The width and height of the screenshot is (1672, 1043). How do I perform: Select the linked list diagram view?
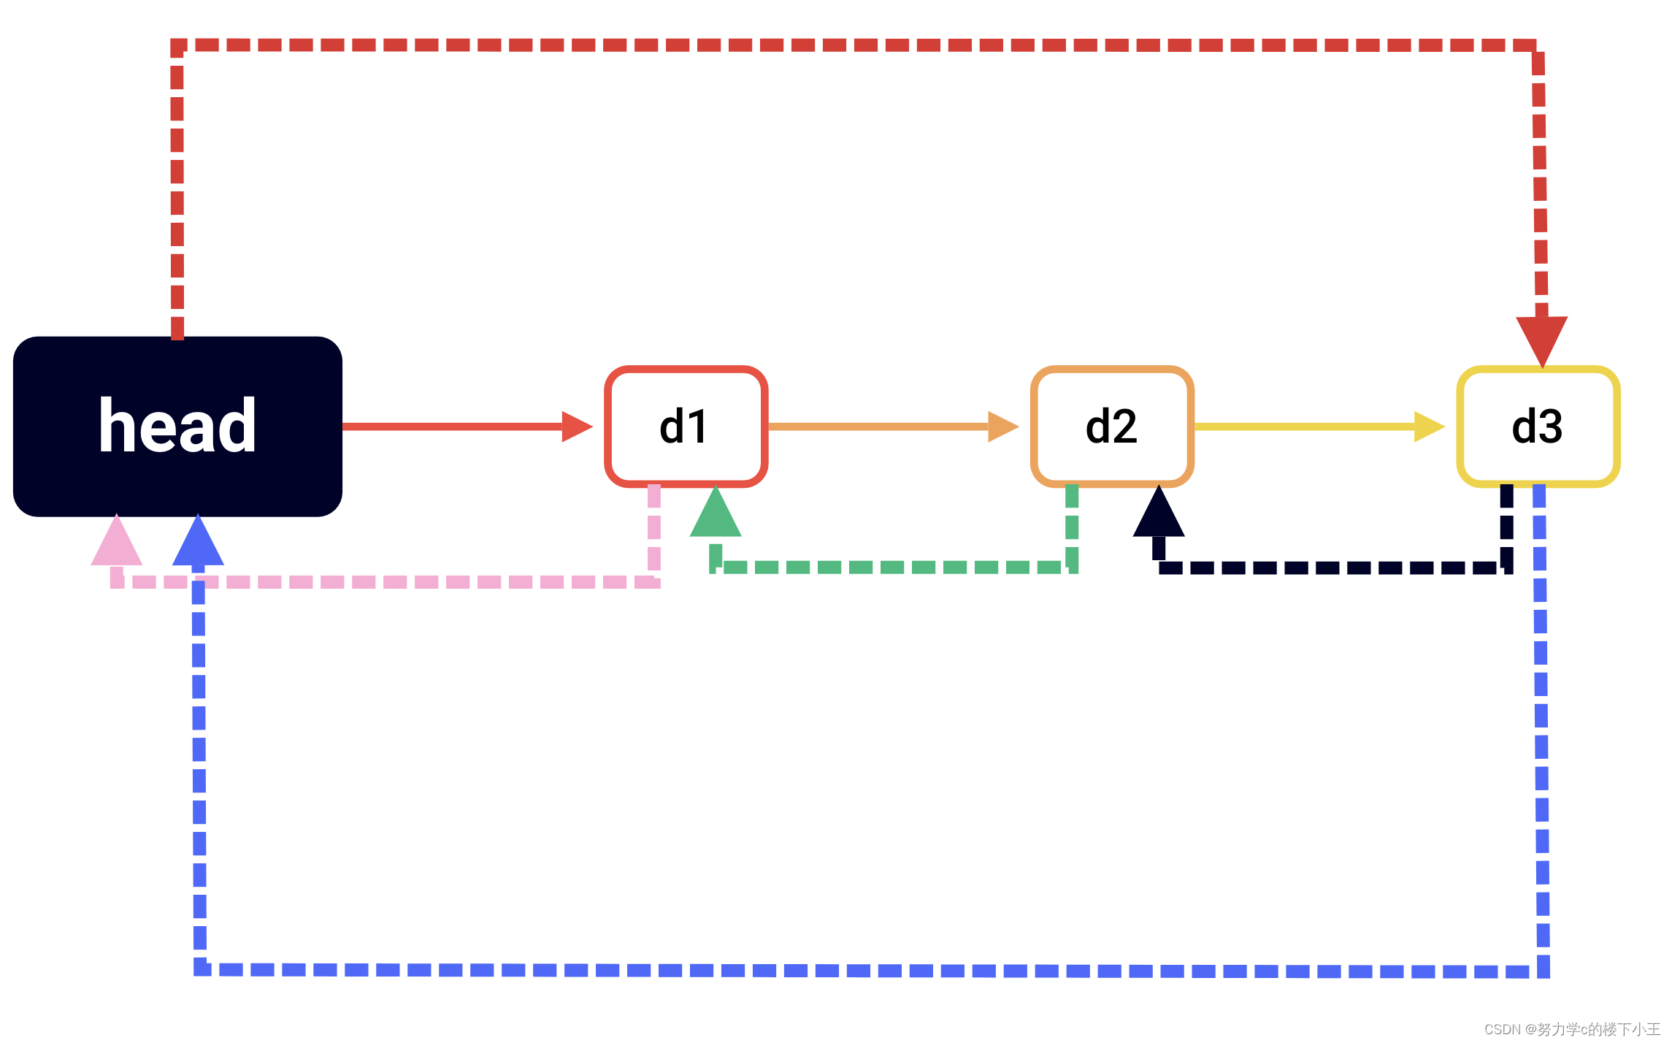[836, 521]
